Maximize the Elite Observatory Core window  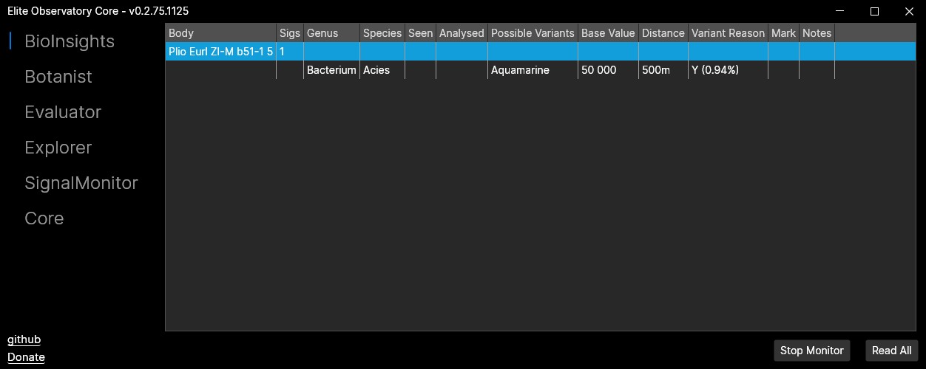tap(874, 11)
